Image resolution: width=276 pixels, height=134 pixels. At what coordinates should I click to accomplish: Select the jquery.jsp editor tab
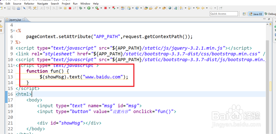click(15, 19)
